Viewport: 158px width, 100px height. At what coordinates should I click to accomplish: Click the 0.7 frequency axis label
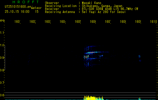click(x=2, y=83)
